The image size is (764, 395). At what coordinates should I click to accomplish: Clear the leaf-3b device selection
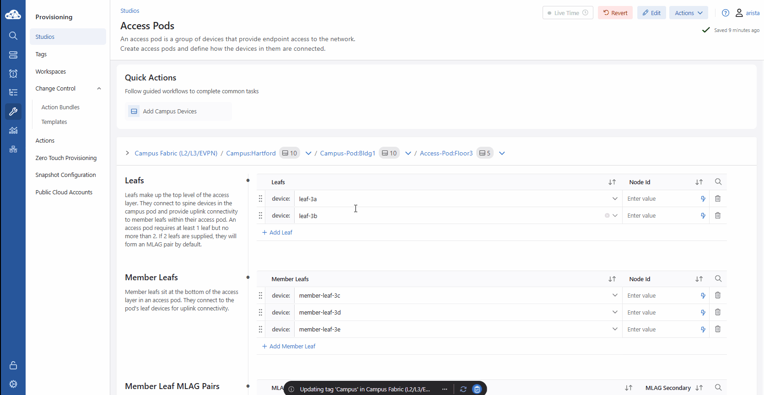[x=607, y=215]
